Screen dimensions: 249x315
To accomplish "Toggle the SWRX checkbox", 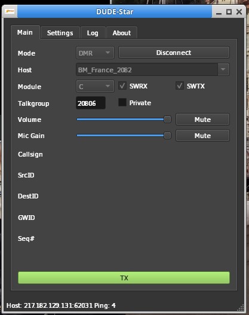I will click(122, 85).
